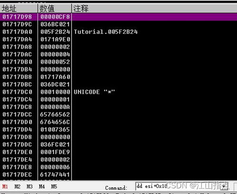
Task: Focus the Command input containing dd esi+0x18
Action: pyautogui.click(x=178, y=186)
